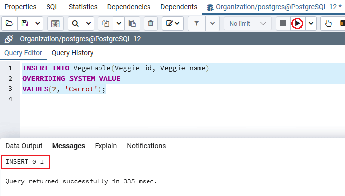
Task: Open the Edit pencil dropdown menu
Action: tap(173, 23)
